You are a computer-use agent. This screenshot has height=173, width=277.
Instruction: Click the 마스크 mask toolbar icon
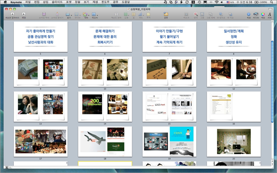click(x=186, y=16)
